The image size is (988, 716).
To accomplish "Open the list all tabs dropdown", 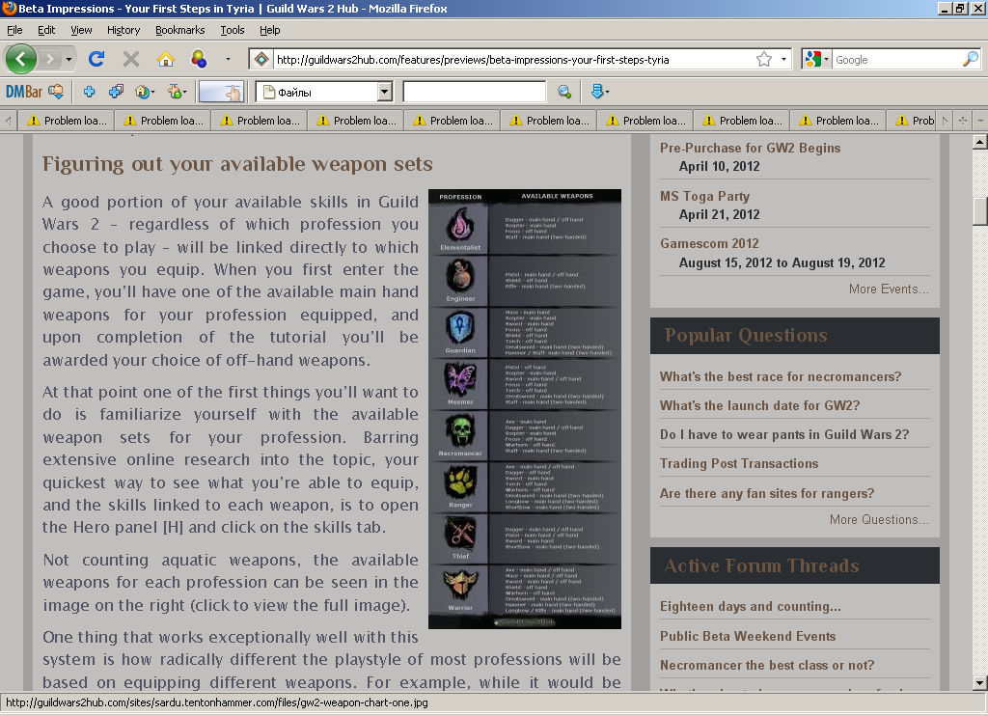I will point(980,121).
